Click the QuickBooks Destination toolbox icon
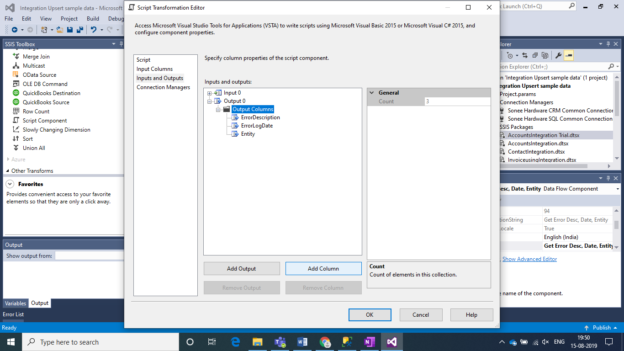This screenshot has height=351, width=624. (x=16, y=93)
